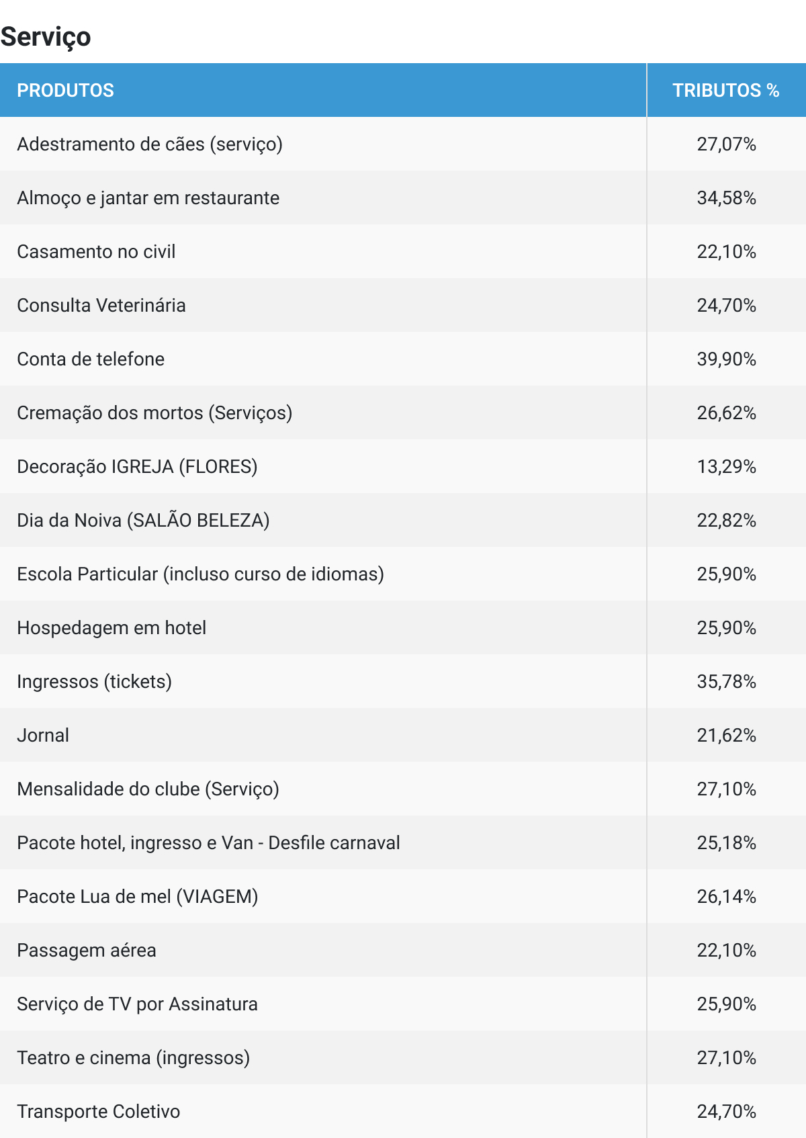Select the Hospedagem em hotel row
Viewport: 806px width, 1138px height.
pos(111,628)
